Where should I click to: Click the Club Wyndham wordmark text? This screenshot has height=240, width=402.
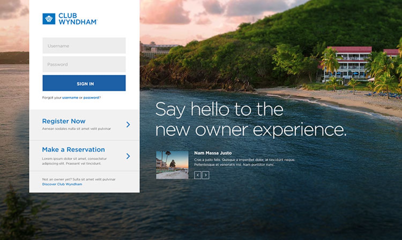tap(78, 19)
